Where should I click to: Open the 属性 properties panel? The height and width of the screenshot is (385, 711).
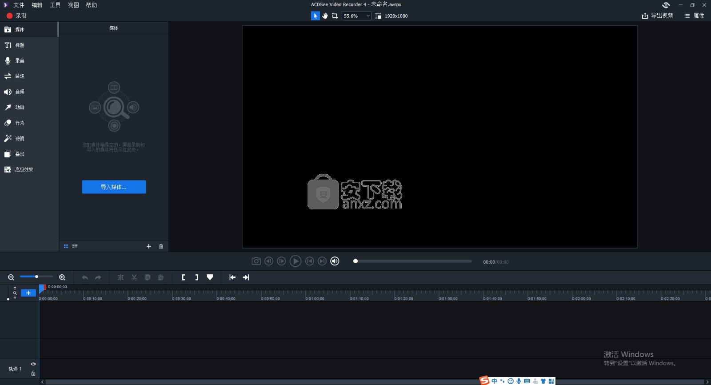pyautogui.click(x=694, y=16)
